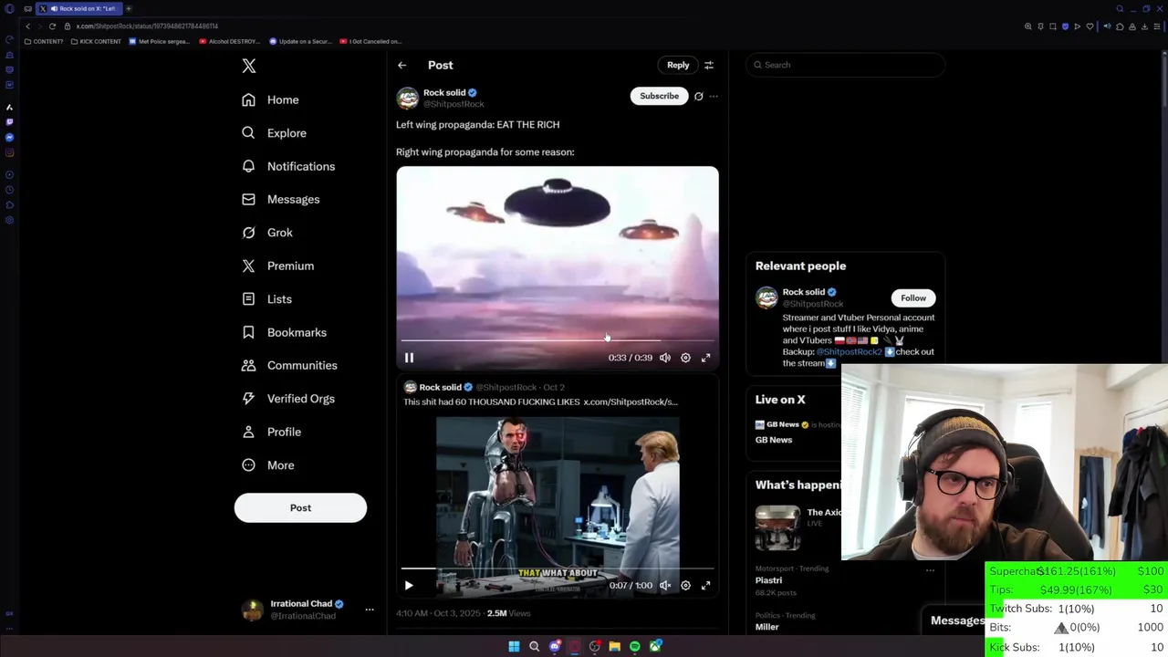The height and width of the screenshot is (657, 1168).
Task: Mute the UFO video volume
Action: [x=665, y=358]
